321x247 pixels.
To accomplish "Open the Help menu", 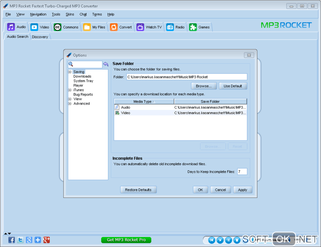I will pos(111,14).
